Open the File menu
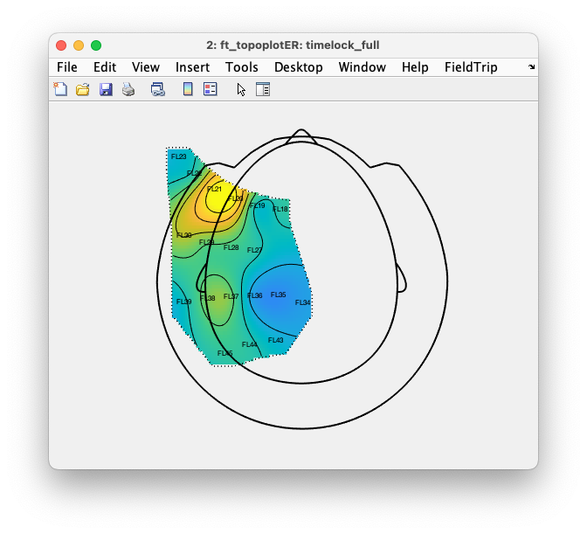The image size is (587, 534). pyautogui.click(x=67, y=67)
